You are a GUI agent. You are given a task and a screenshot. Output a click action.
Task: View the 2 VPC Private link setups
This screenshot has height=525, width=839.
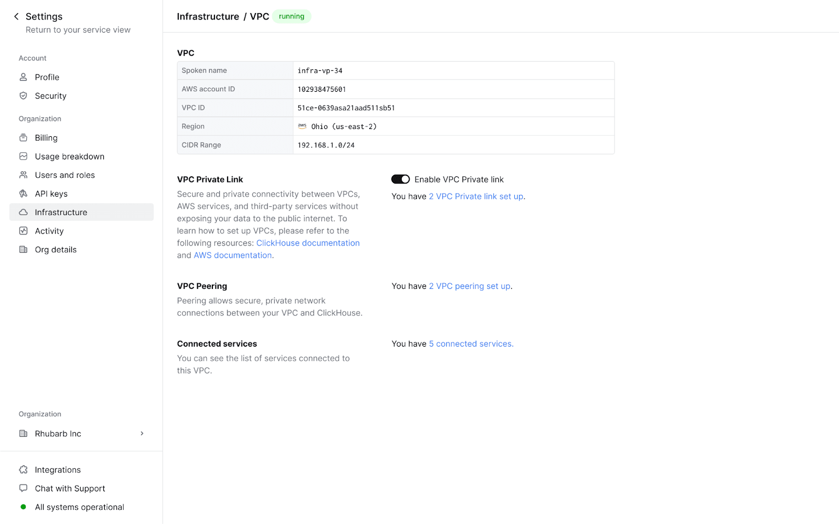476,197
